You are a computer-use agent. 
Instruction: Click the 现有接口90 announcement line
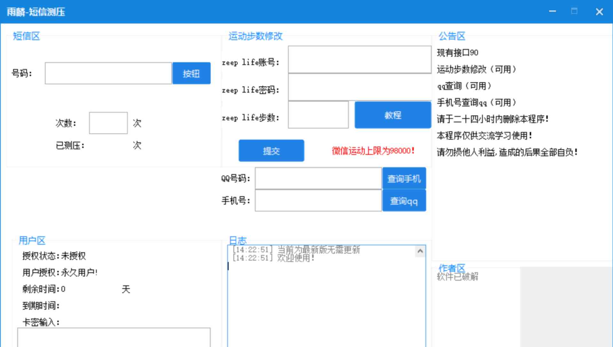tap(458, 53)
